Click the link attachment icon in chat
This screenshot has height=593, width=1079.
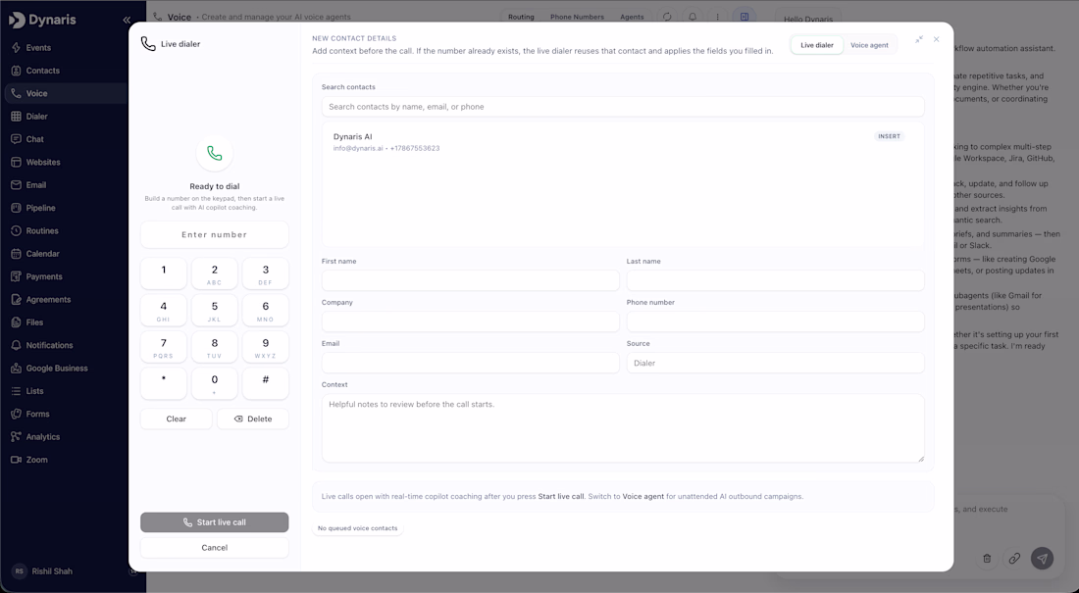point(1014,559)
